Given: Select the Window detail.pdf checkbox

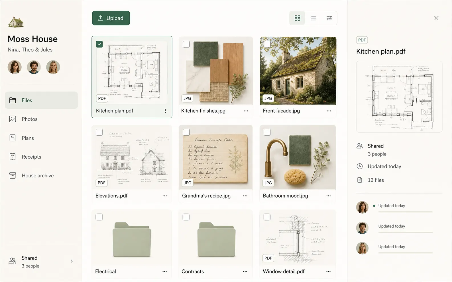Looking at the screenshot, I should pos(267,217).
